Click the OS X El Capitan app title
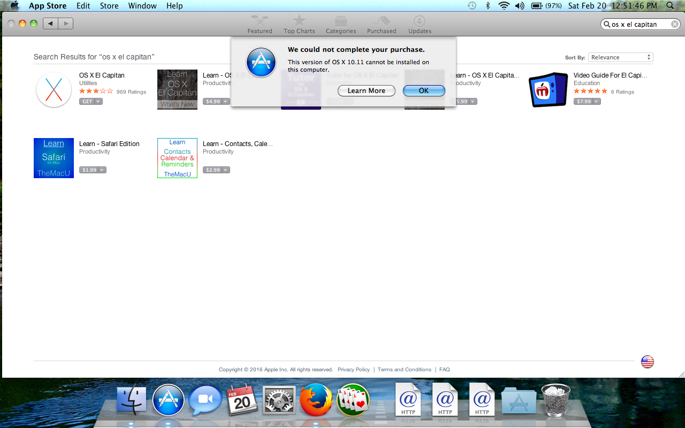Image resolution: width=685 pixels, height=428 pixels. pyautogui.click(x=102, y=75)
